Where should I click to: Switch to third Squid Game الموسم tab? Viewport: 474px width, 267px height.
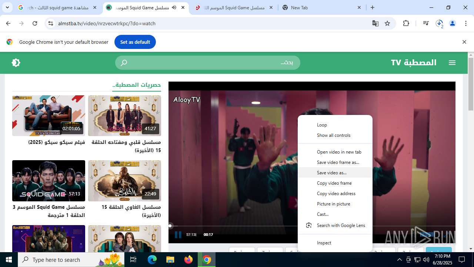point(234,7)
